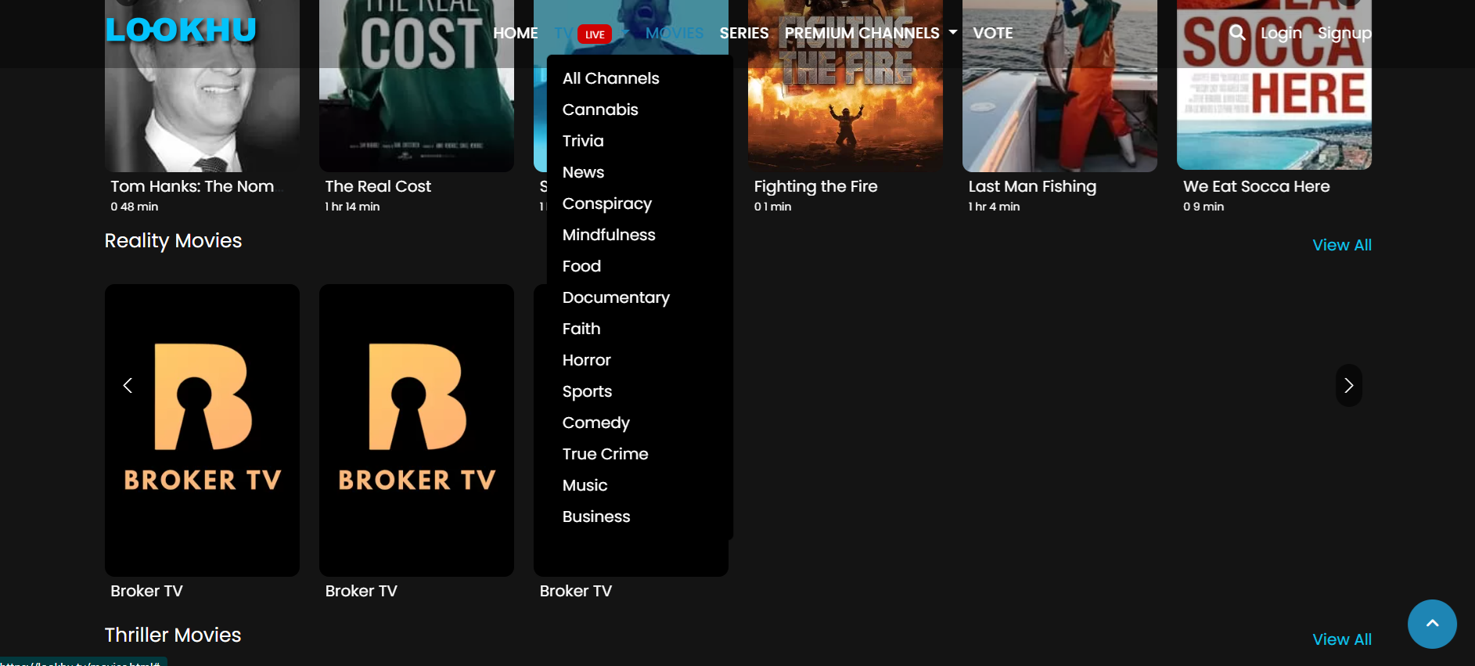Open the Series nav tab

click(x=743, y=33)
